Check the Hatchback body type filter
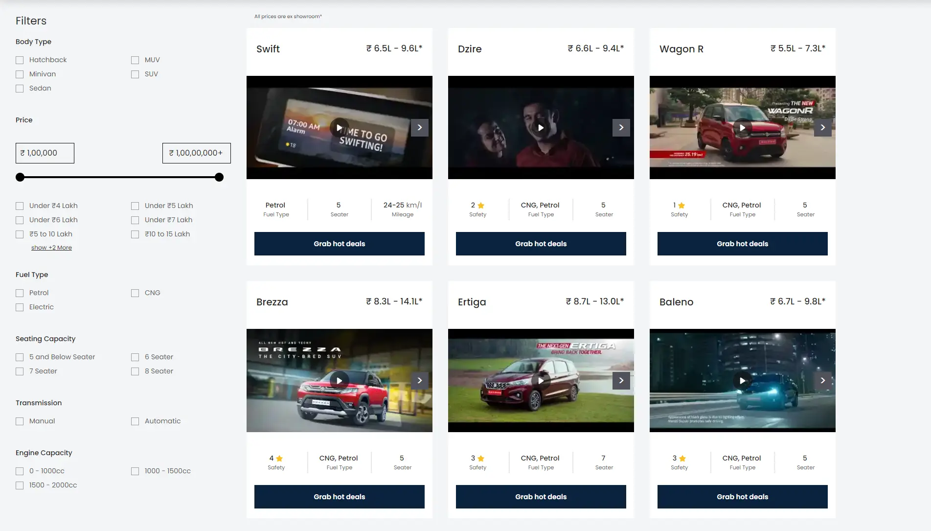931x531 pixels. (x=20, y=60)
